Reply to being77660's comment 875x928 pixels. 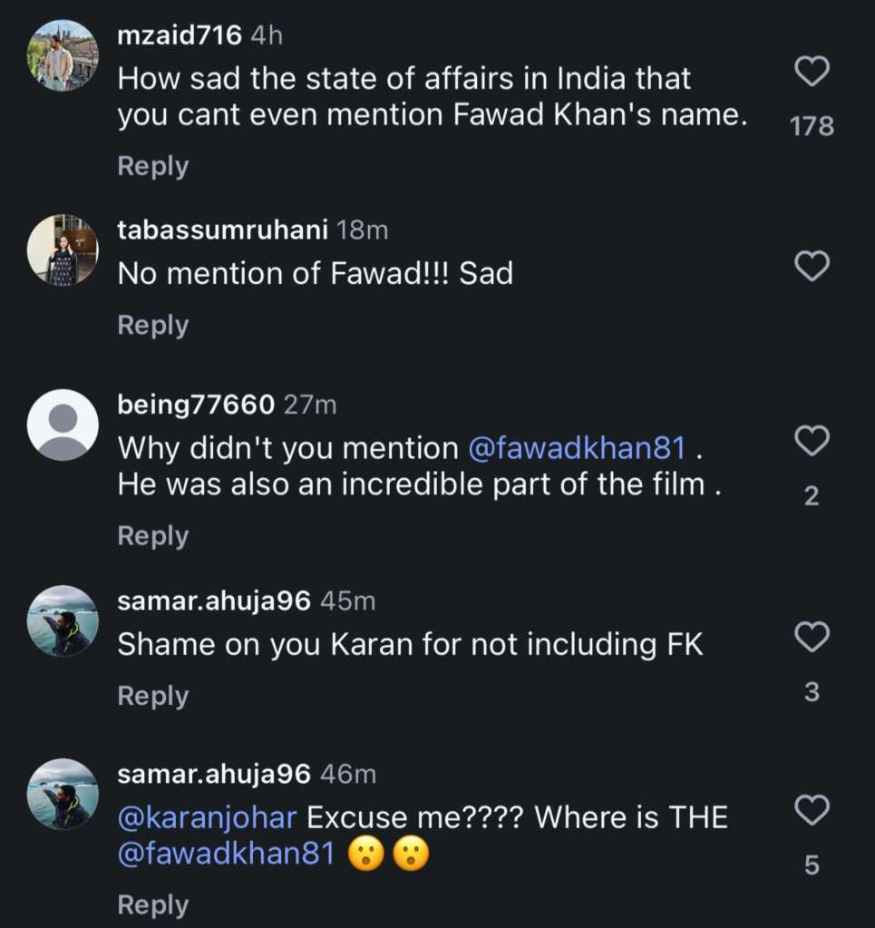[x=153, y=536]
